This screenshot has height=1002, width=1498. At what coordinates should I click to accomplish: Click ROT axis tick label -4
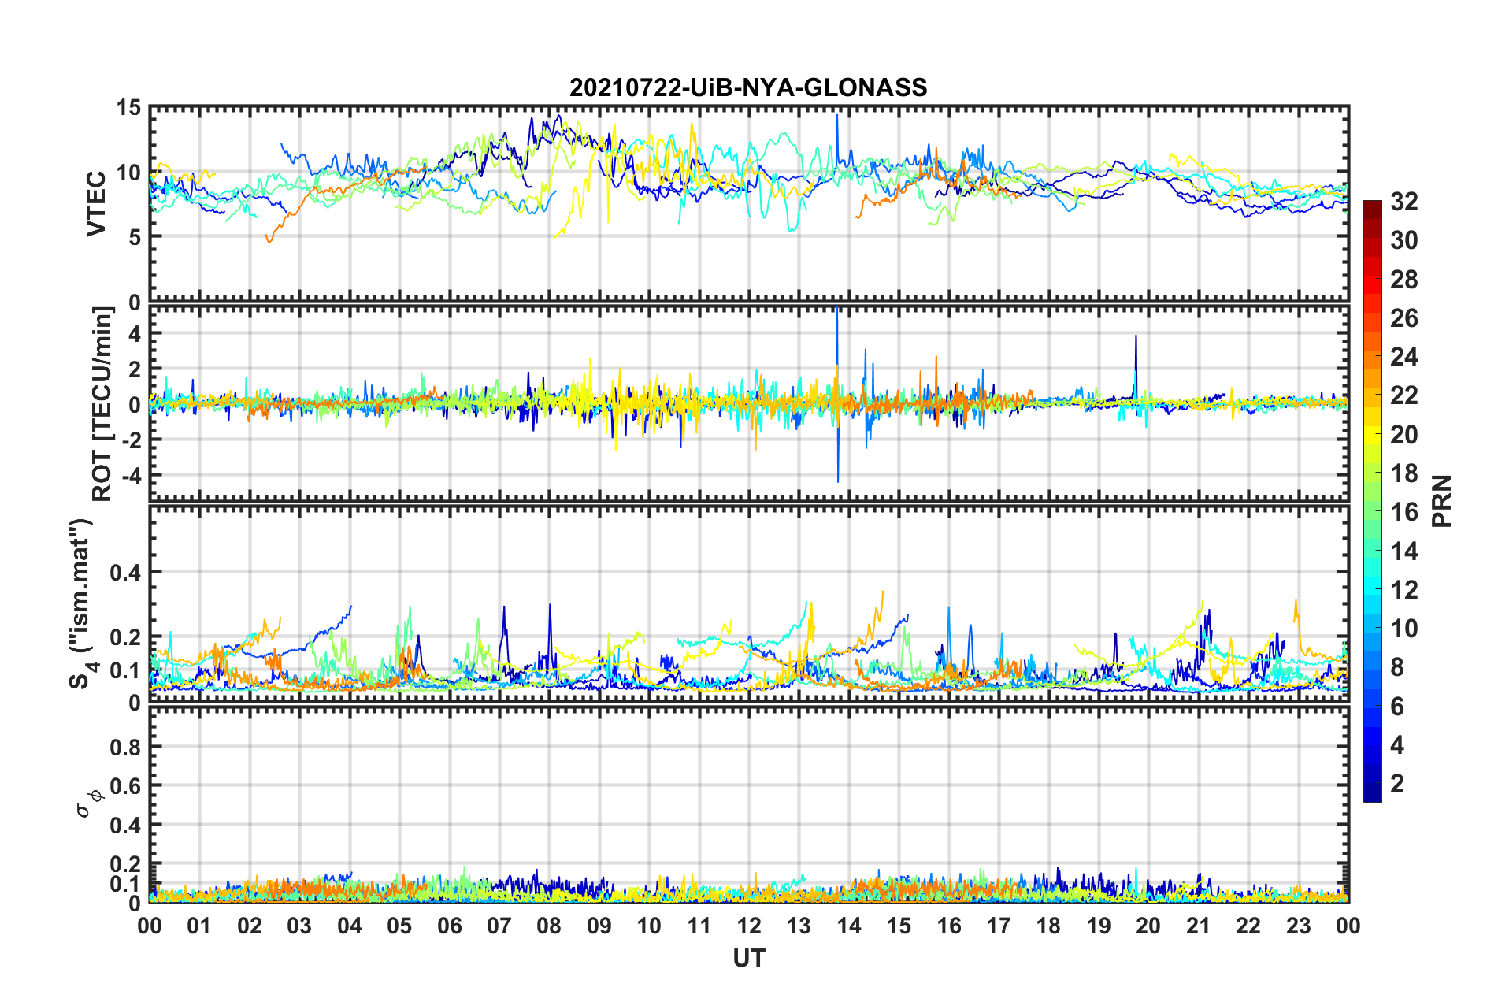pyautogui.click(x=130, y=476)
